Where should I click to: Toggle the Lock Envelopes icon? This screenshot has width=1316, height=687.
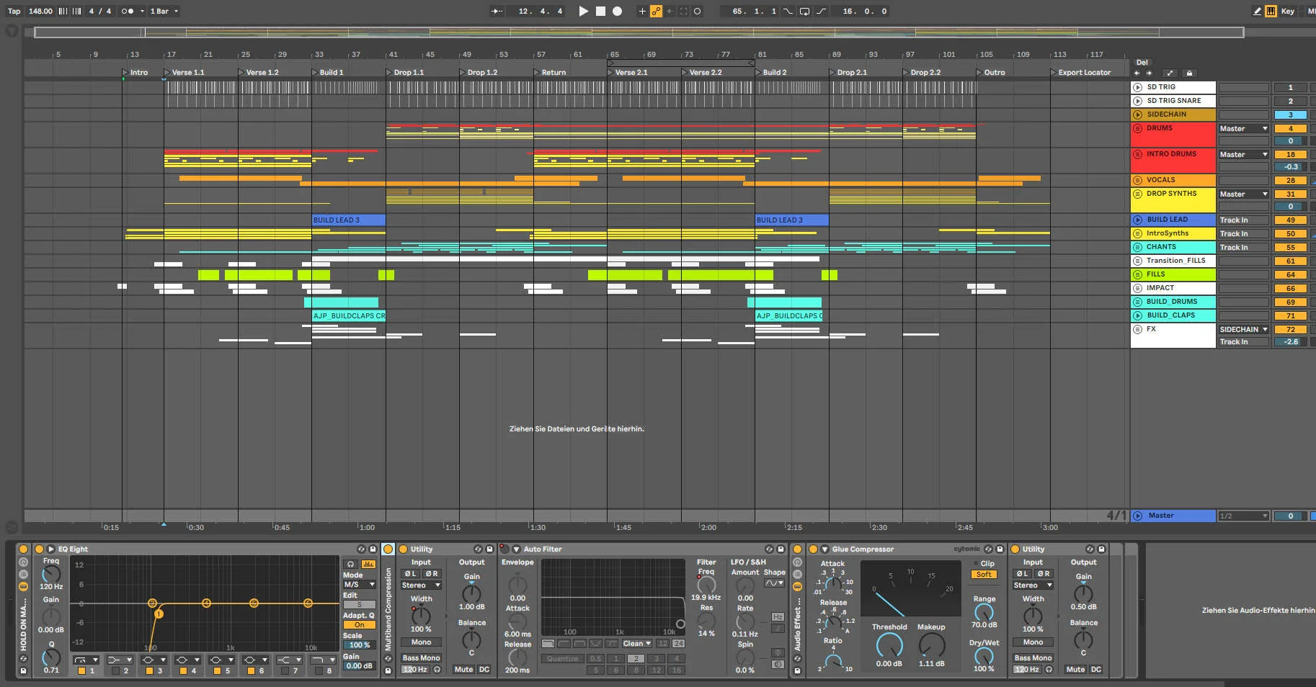click(x=1189, y=73)
